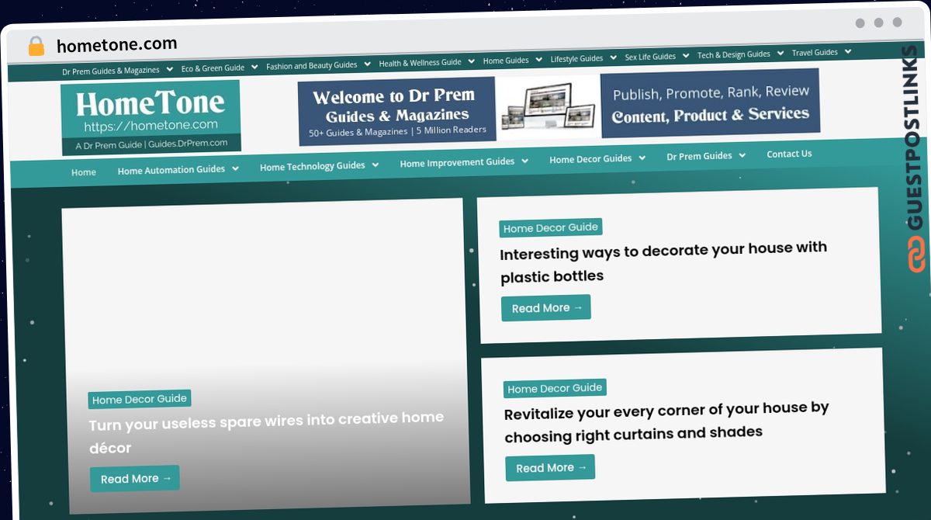Expand the Dr Prem Guides arrow

(742, 154)
